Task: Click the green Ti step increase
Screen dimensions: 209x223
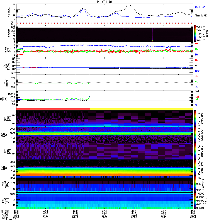Action: click(89, 97)
